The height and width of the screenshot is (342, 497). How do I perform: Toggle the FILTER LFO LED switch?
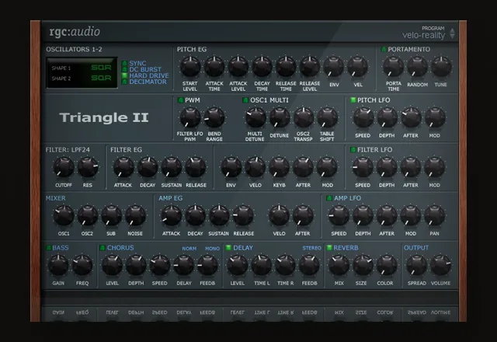point(353,150)
